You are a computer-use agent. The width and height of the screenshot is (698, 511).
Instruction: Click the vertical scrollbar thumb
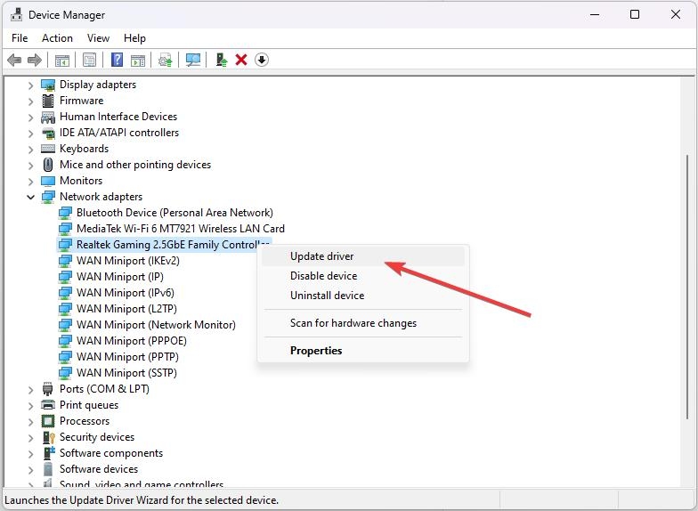[687, 287]
